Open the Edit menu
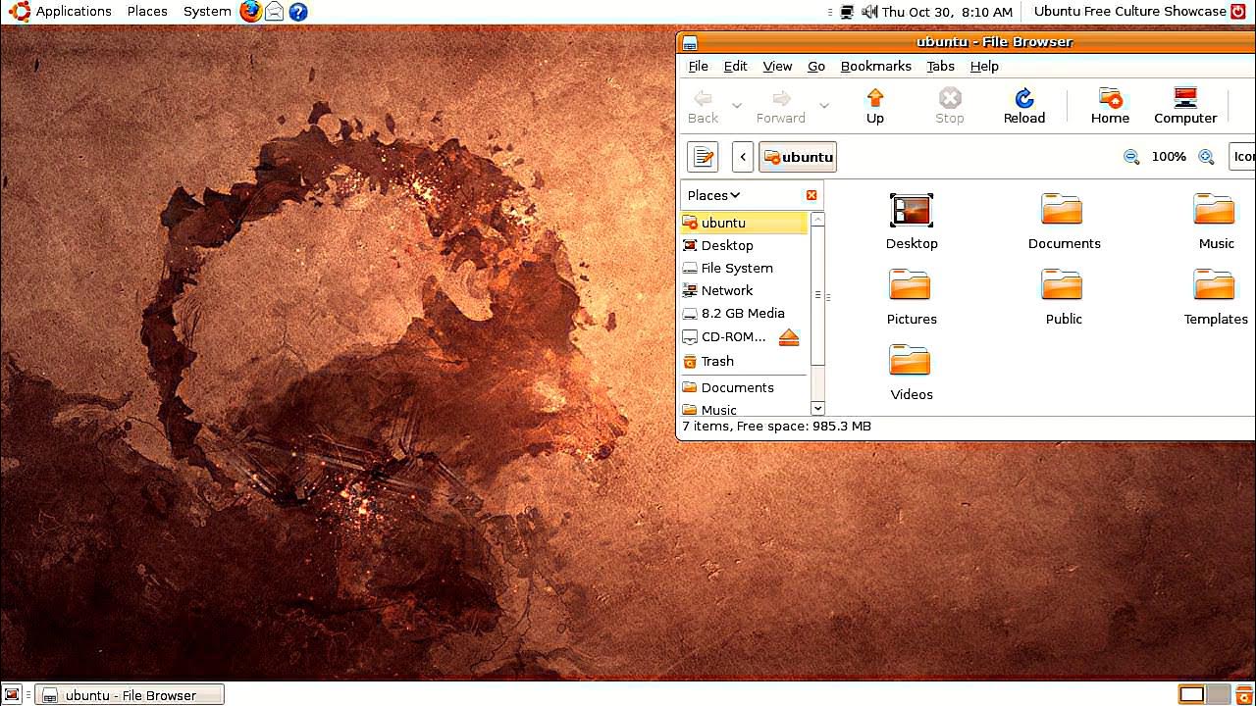The width and height of the screenshot is (1256, 706). click(735, 66)
